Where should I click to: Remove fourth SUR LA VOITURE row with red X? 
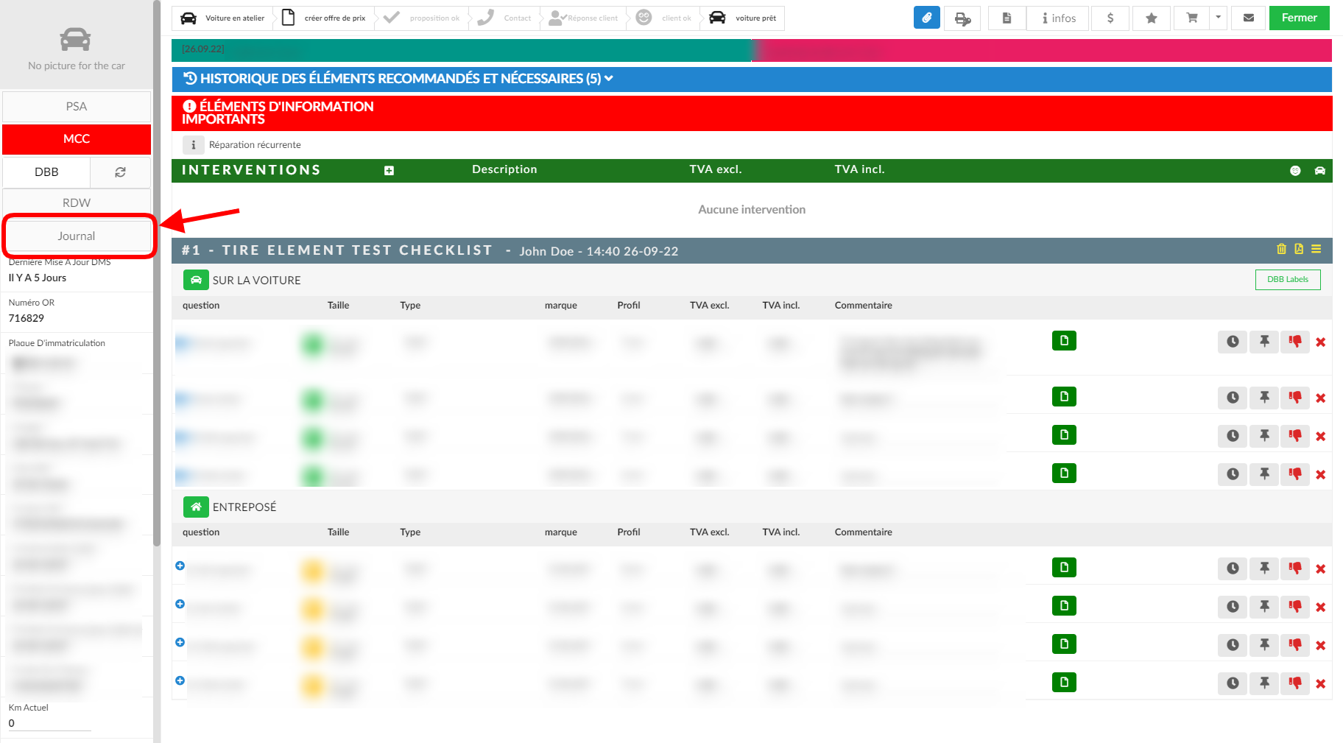click(x=1321, y=475)
